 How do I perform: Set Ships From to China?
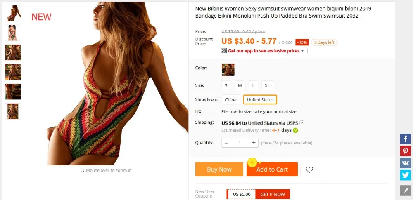click(x=231, y=99)
